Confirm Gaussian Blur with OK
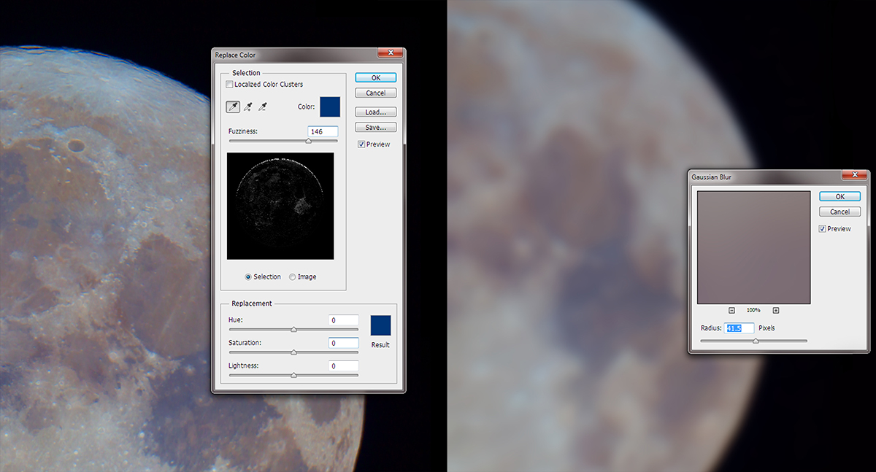Screen dimensions: 876x472 point(839,196)
